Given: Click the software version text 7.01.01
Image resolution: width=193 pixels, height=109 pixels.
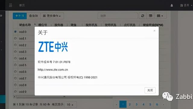Looking at the screenshot, I should (x=54, y=62).
